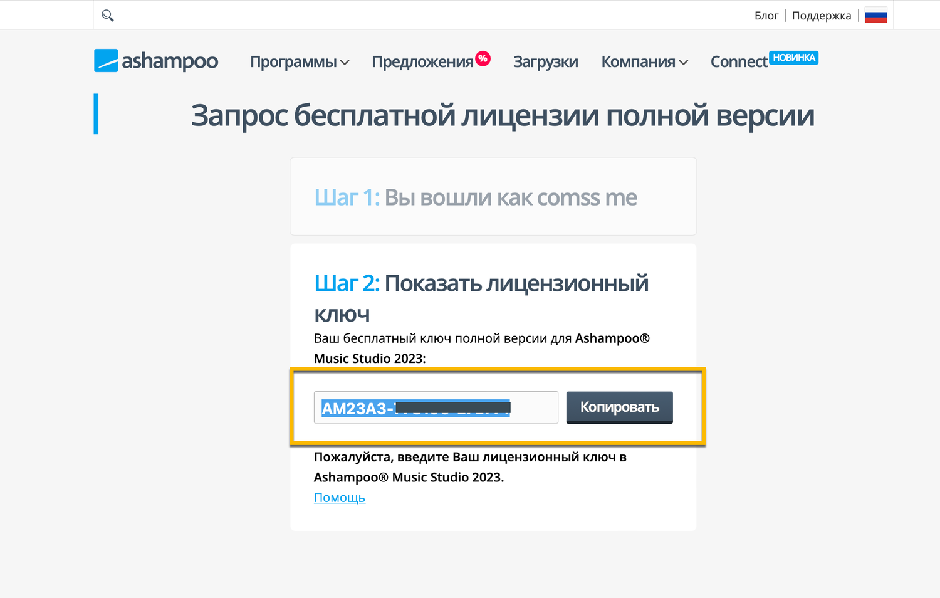
Task: Click the heading 'Шаг 2: Показать лицензионный ключ'
Action: coord(481,298)
